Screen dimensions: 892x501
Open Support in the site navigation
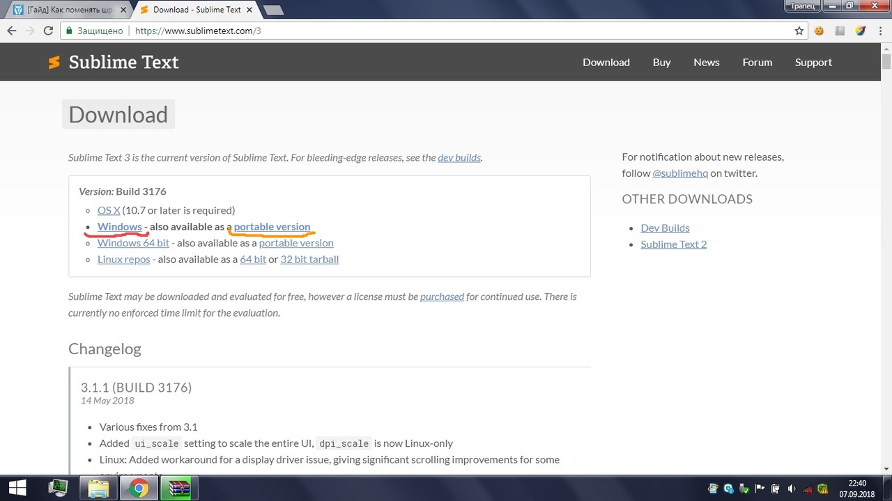click(x=813, y=62)
